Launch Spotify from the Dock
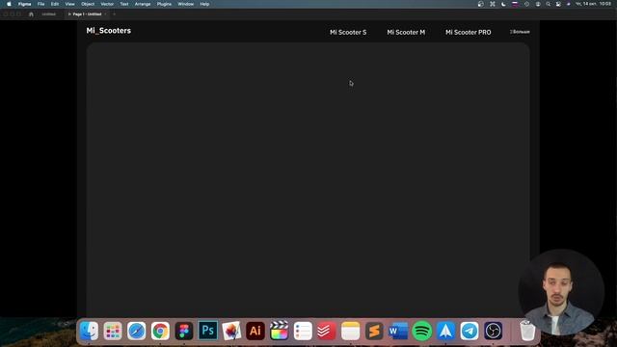This screenshot has width=617, height=347. click(x=422, y=331)
